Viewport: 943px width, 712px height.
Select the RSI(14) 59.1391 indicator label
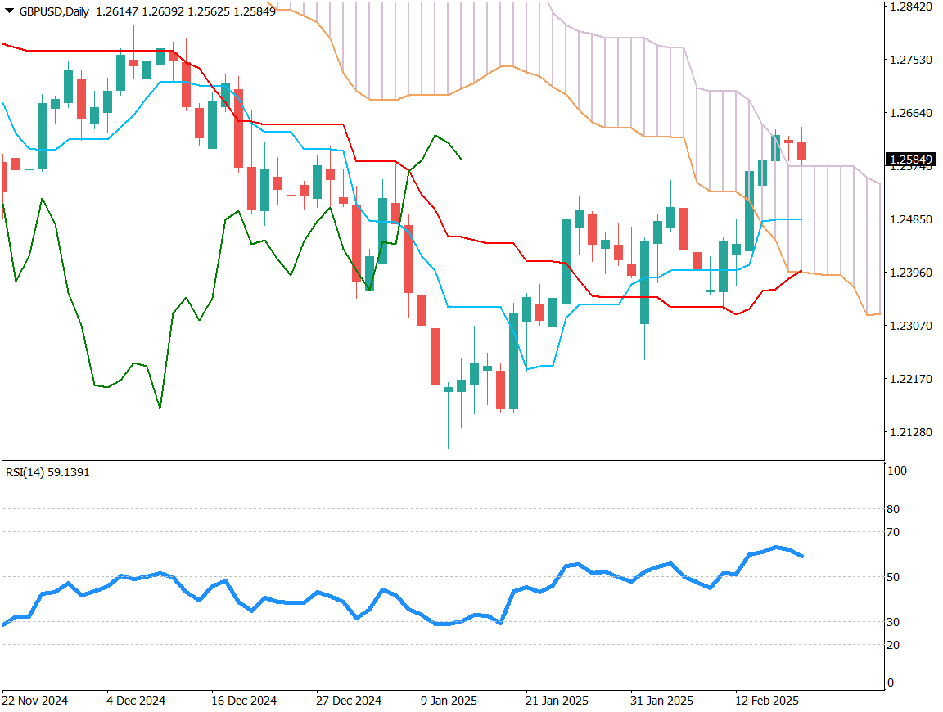[x=47, y=472]
